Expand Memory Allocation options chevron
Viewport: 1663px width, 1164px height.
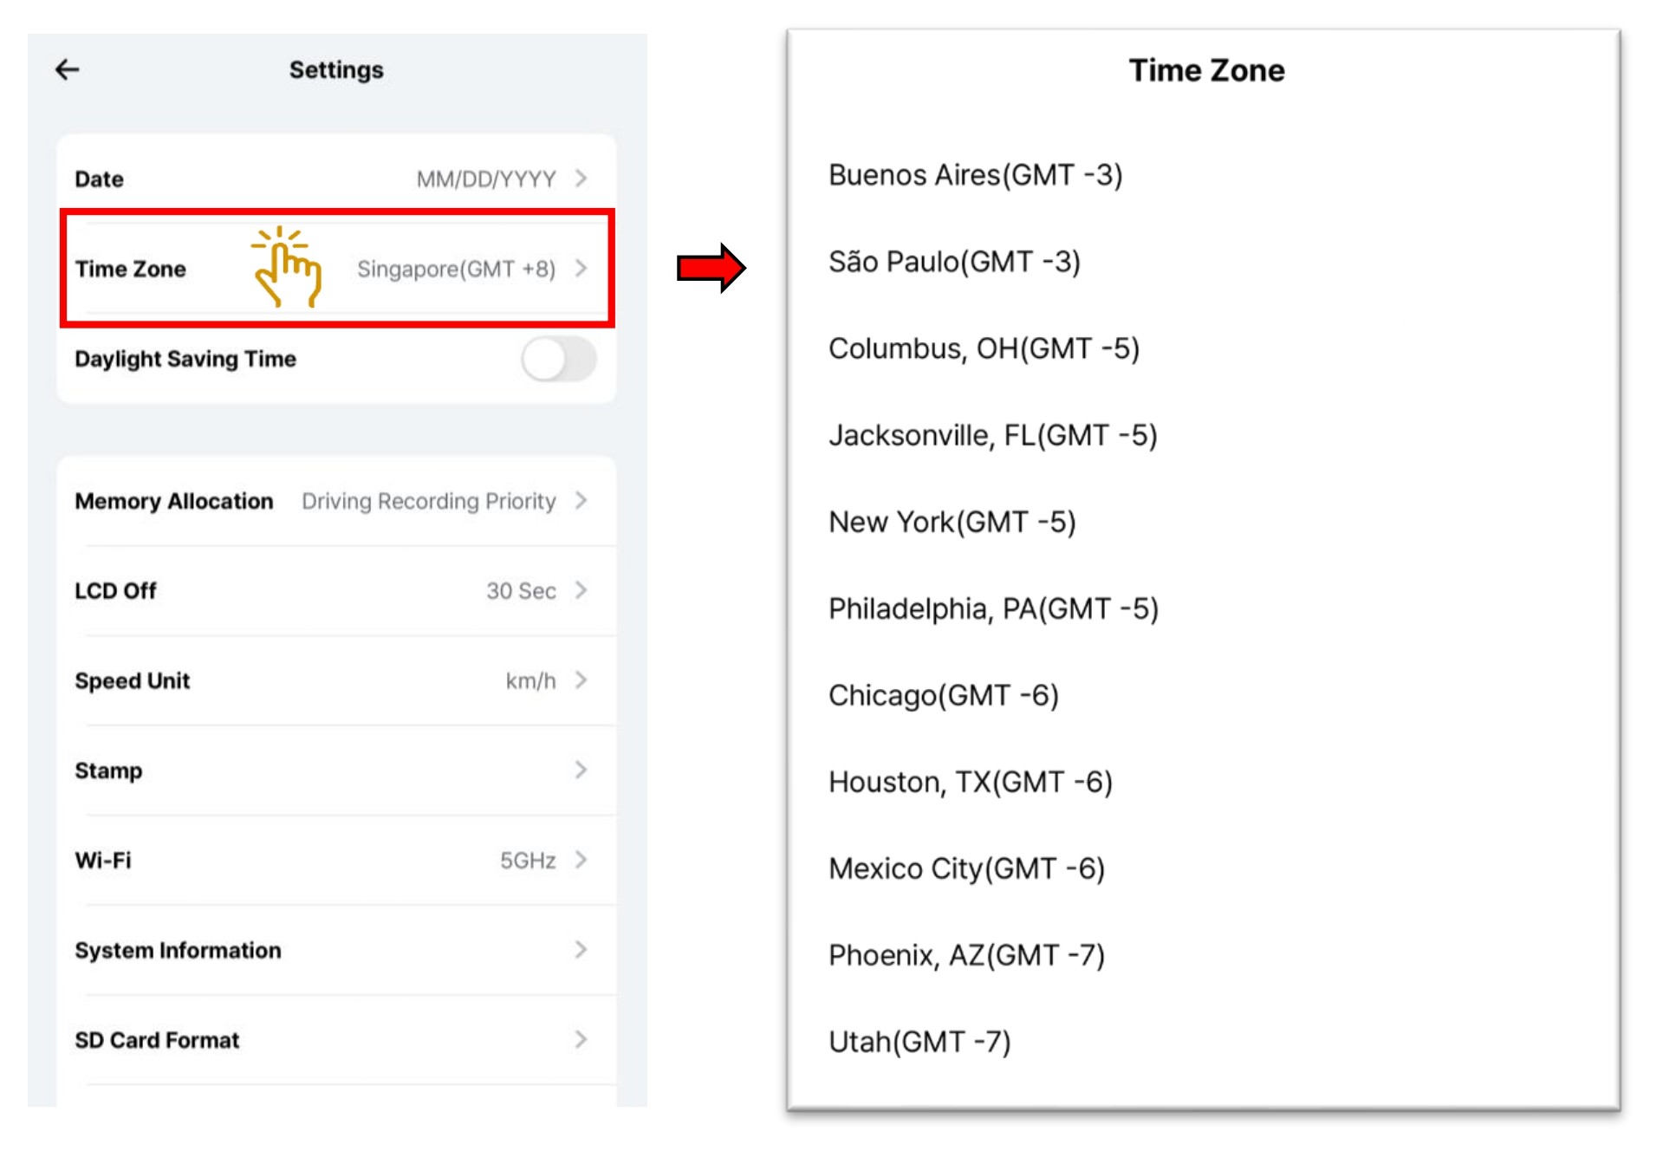581,501
